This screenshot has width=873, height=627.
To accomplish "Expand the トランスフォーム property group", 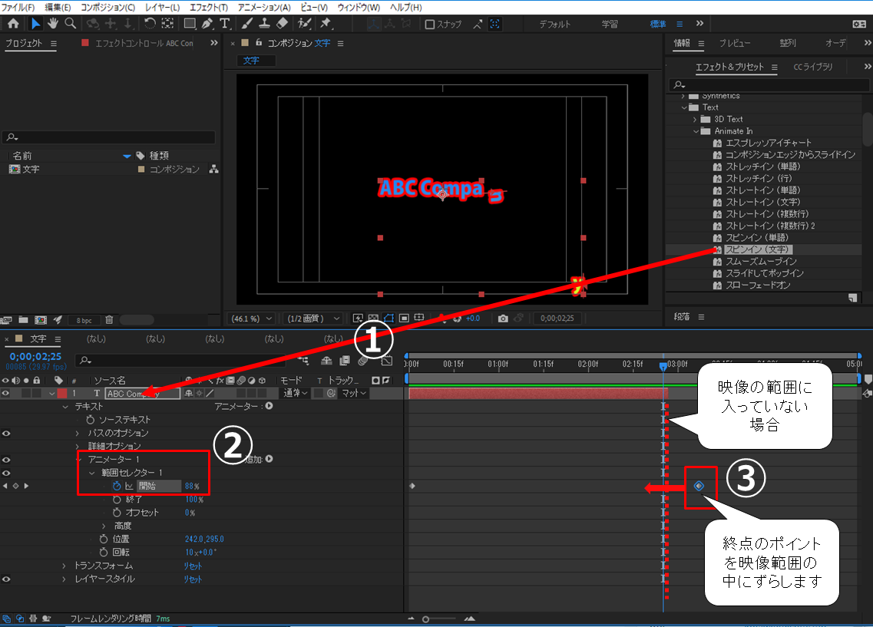I will [65, 566].
